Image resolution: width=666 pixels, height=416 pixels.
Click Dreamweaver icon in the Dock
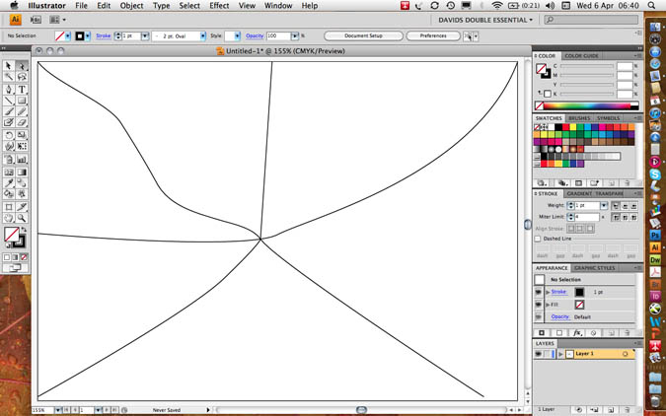[x=655, y=262]
